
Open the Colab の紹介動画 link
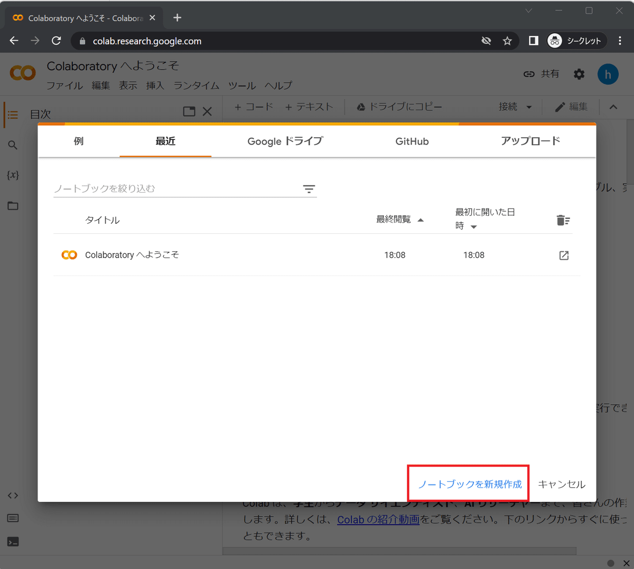click(x=378, y=519)
